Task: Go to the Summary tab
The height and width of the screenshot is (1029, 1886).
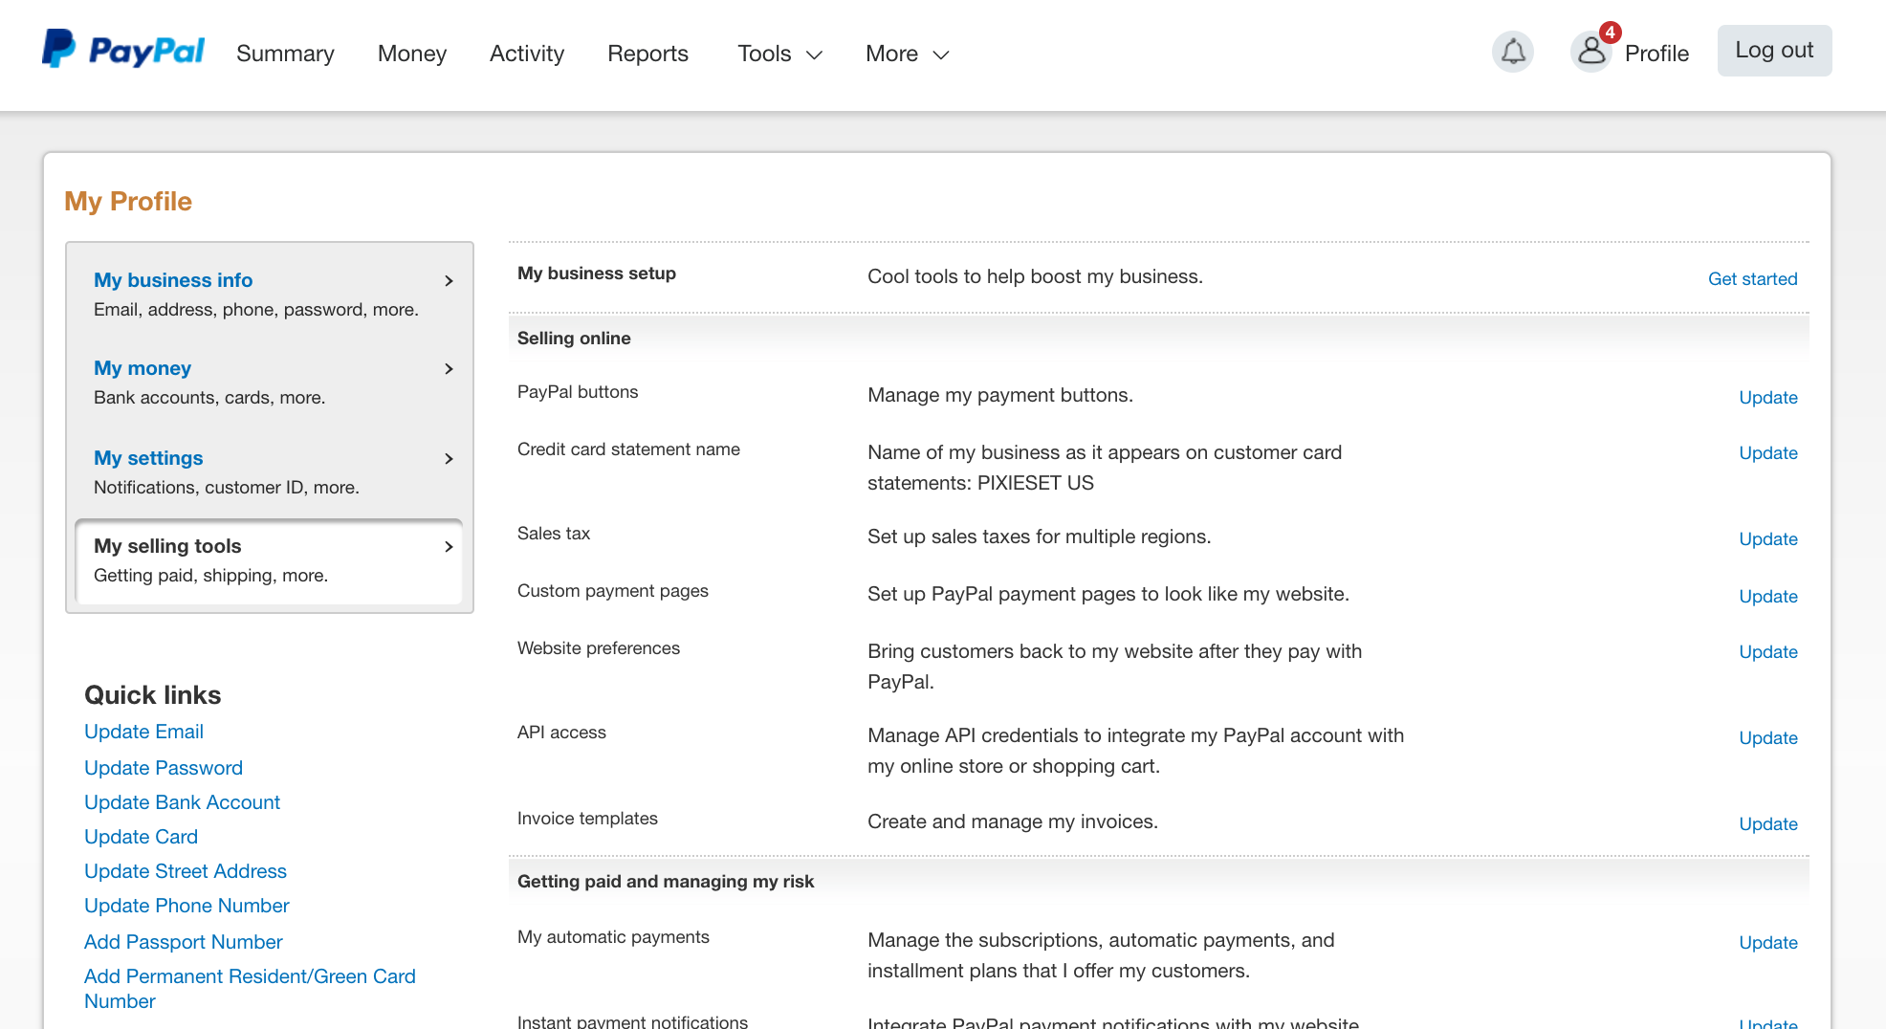Action: click(x=285, y=54)
